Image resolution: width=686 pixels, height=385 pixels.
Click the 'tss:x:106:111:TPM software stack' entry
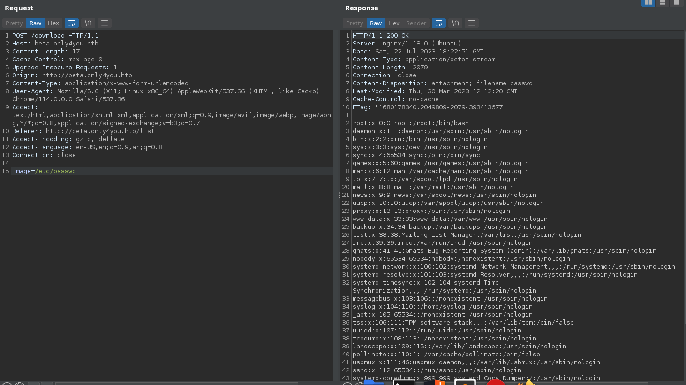(x=463, y=322)
